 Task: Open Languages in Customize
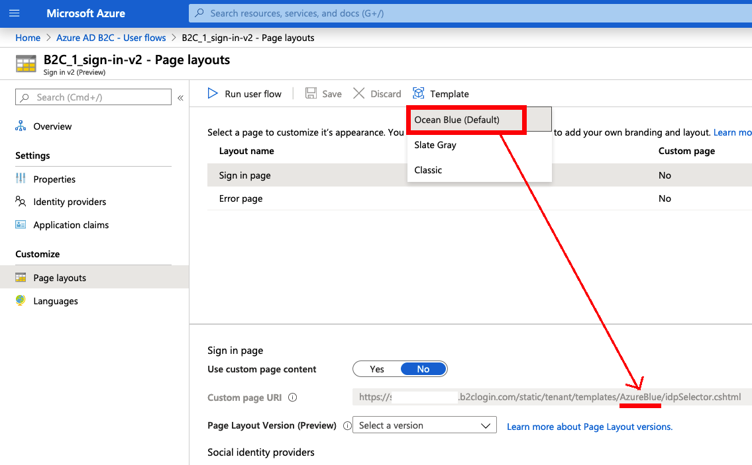(56, 301)
